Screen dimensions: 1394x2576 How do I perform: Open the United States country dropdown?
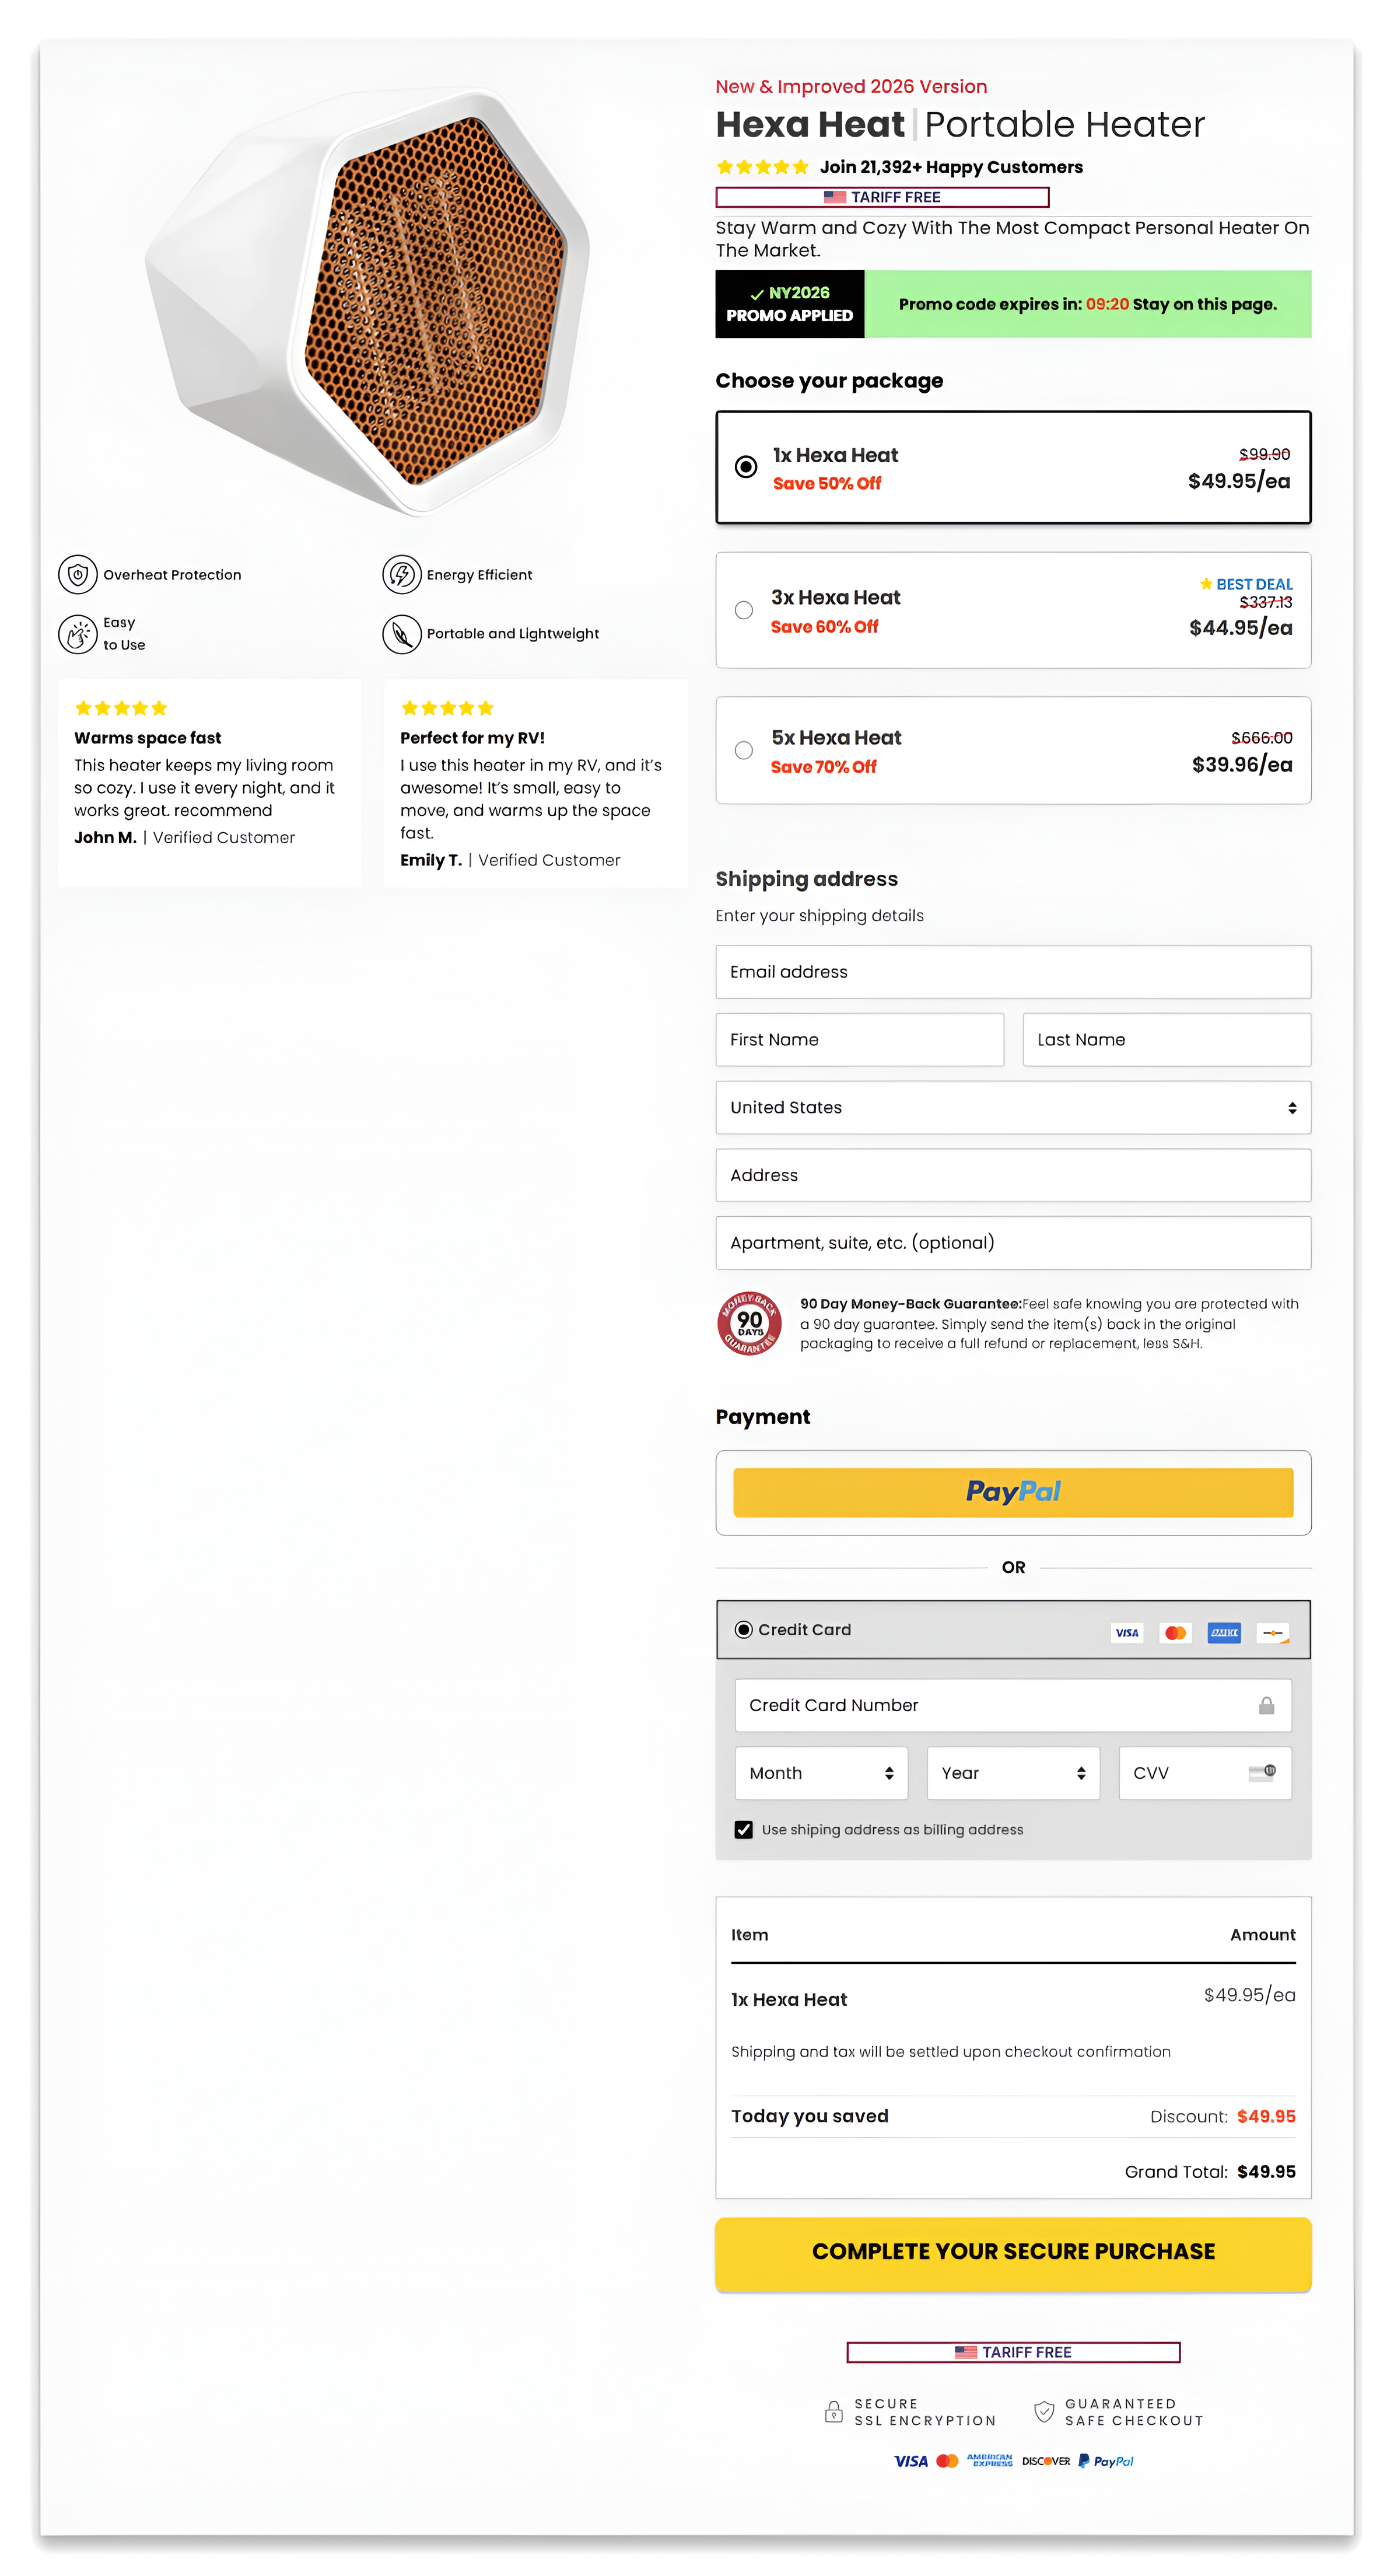tap(1013, 1107)
